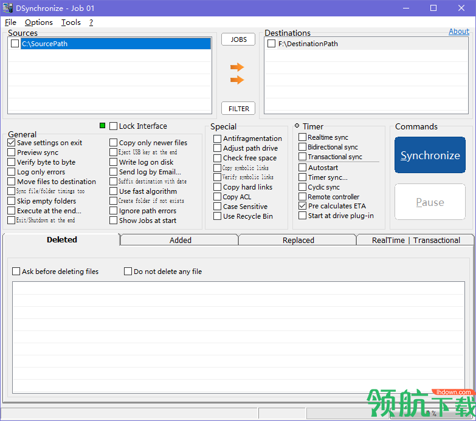
Task: Tick the F:\DestinationPath checkbox
Action: click(271, 44)
